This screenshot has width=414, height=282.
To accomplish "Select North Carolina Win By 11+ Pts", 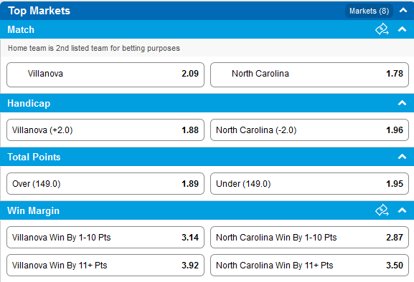I will coord(309,265).
